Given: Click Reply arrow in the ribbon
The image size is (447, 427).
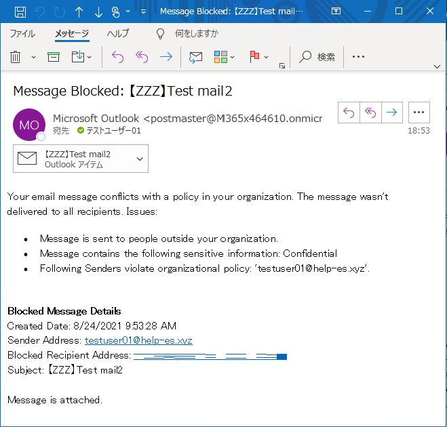Looking at the screenshot, I should [117, 57].
